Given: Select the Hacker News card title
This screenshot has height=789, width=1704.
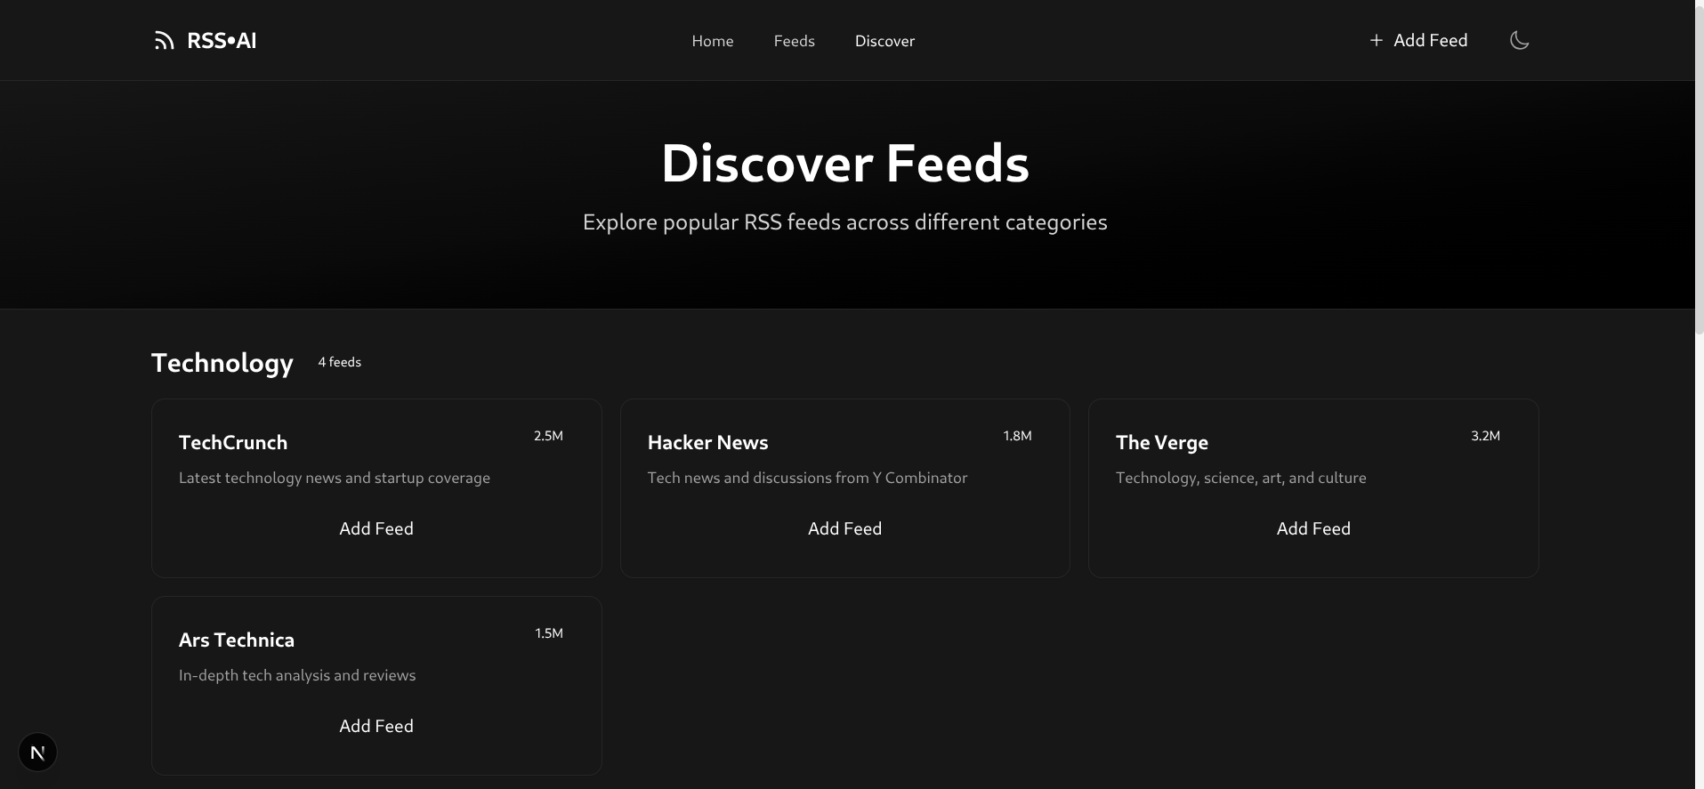Looking at the screenshot, I should (x=707, y=442).
